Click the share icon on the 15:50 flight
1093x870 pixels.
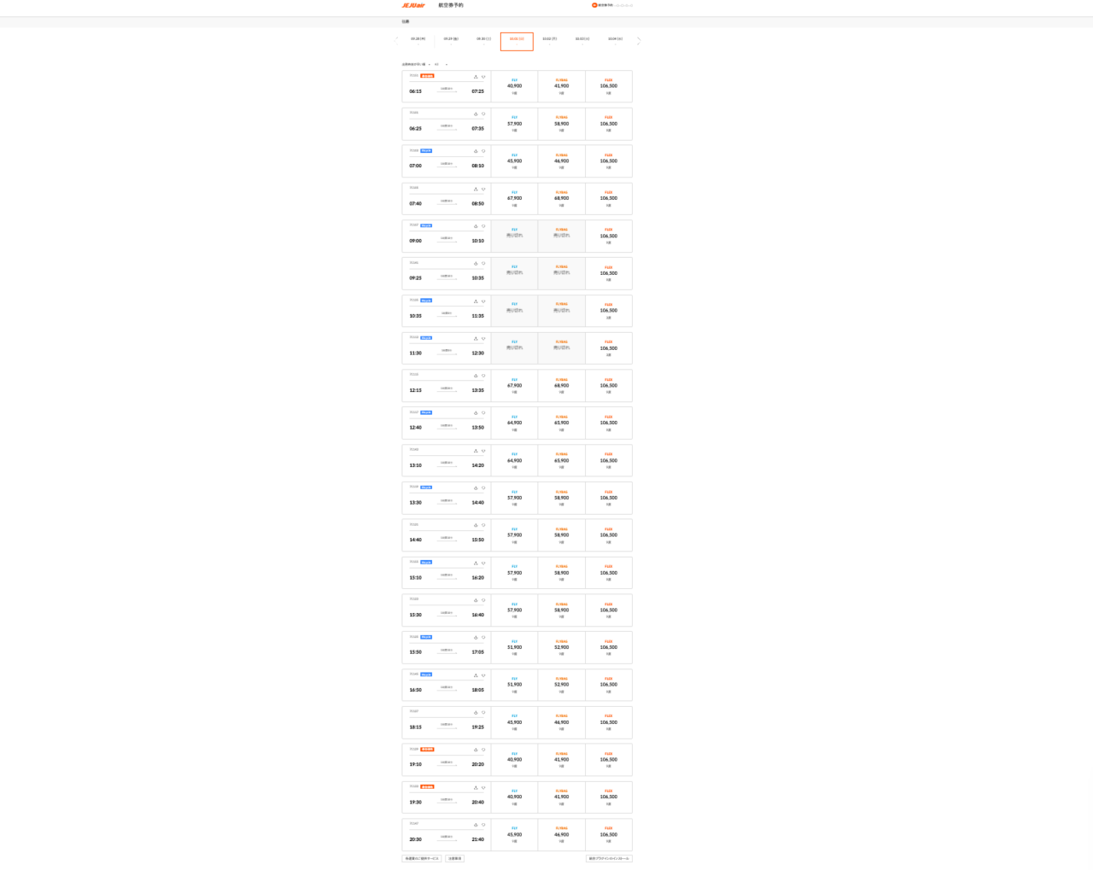[476, 638]
